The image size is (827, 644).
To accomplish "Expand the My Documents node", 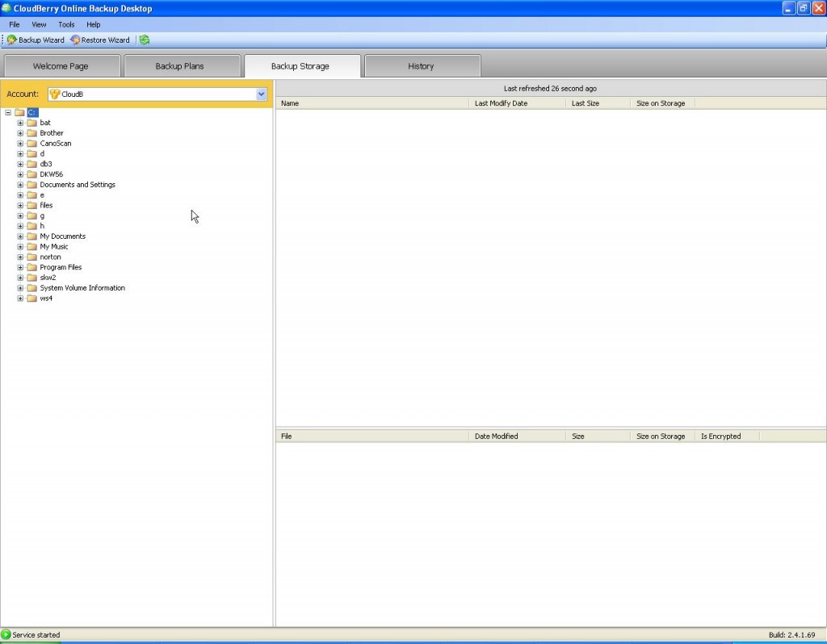I will [x=20, y=236].
